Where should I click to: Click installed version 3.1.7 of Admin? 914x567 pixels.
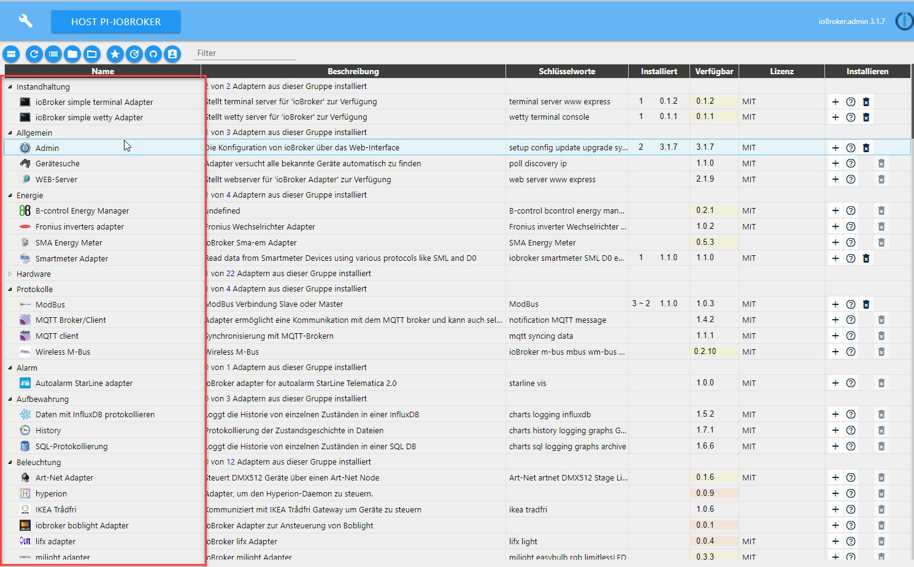pyautogui.click(x=669, y=147)
